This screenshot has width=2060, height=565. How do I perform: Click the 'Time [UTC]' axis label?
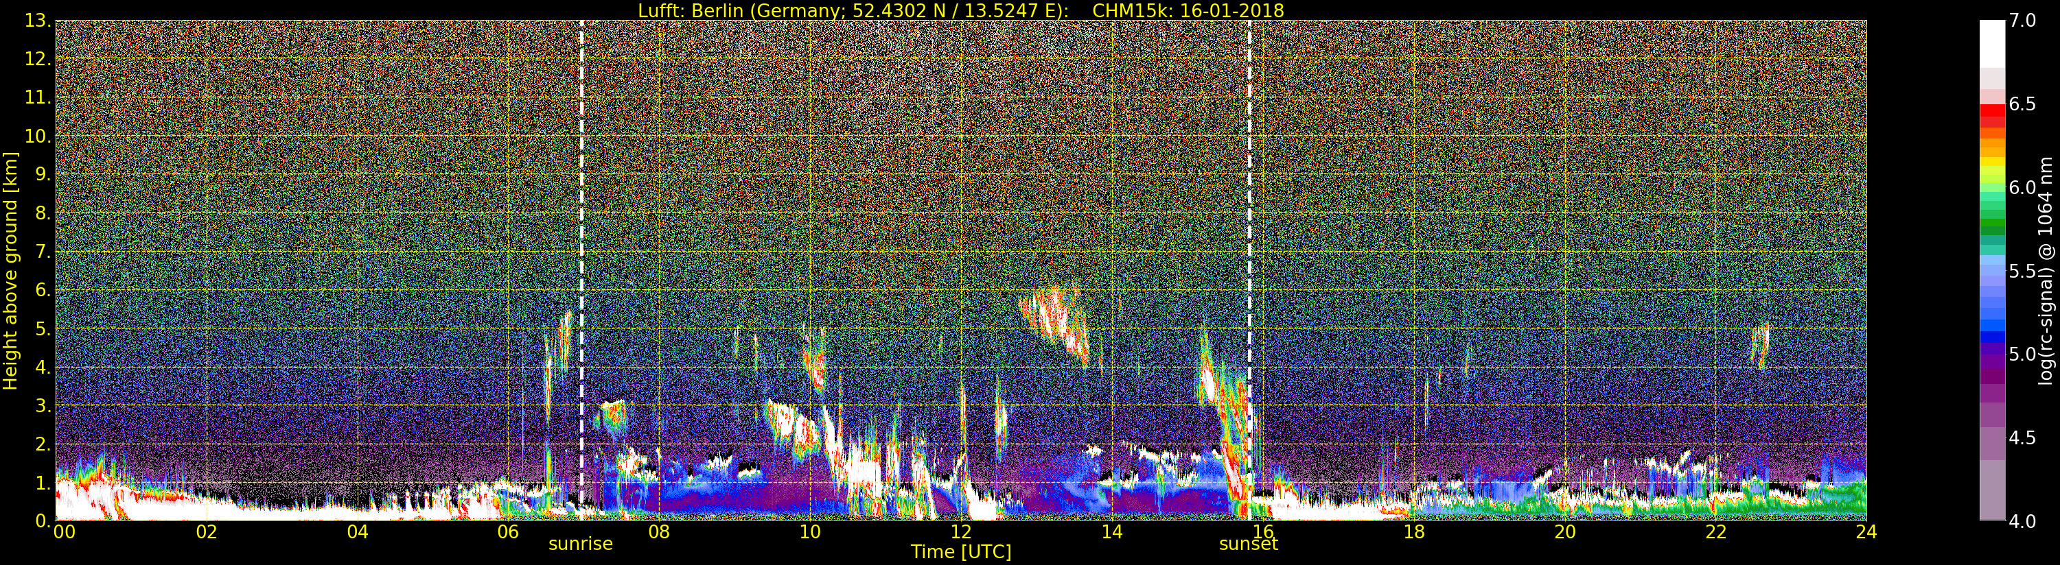click(x=960, y=552)
